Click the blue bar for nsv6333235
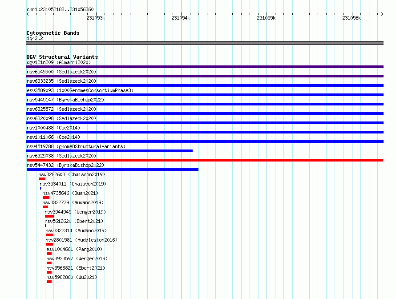 point(205,85)
